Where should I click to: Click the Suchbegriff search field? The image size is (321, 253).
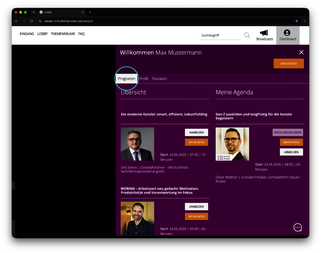coord(220,35)
